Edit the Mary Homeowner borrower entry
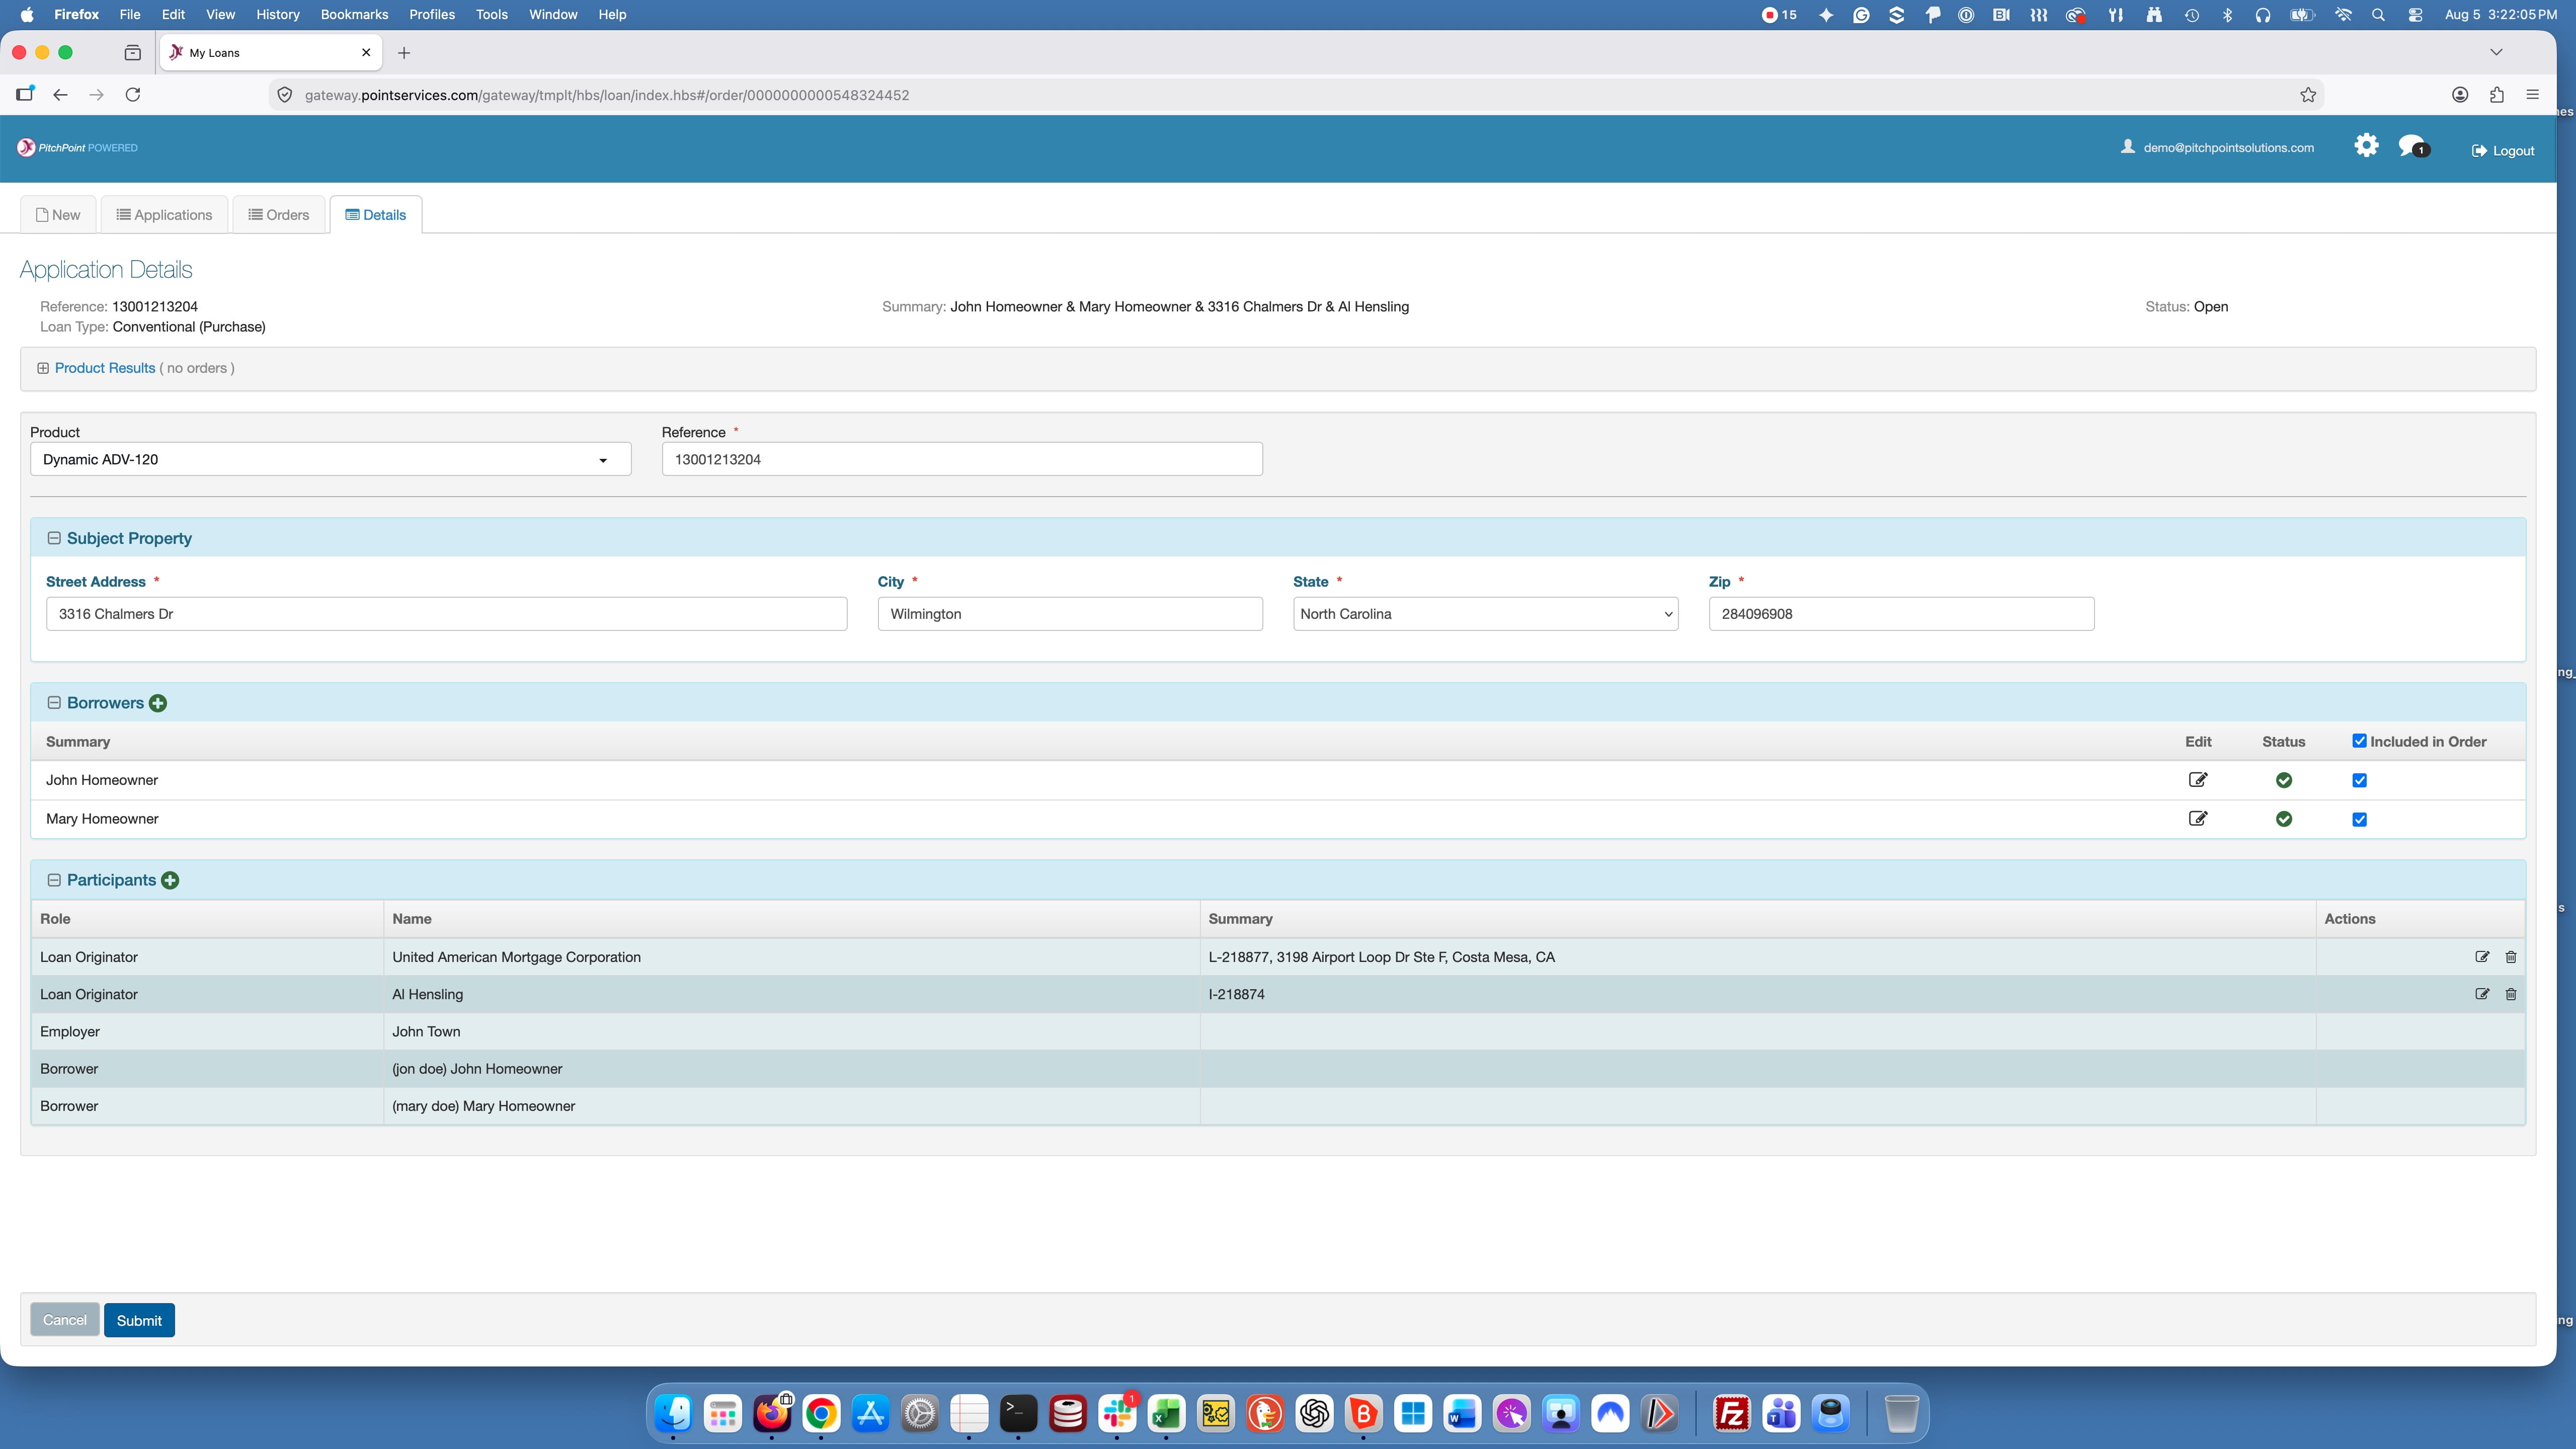Screen dimensions: 2576x1449 pyautogui.click(x=2197, y=819)
